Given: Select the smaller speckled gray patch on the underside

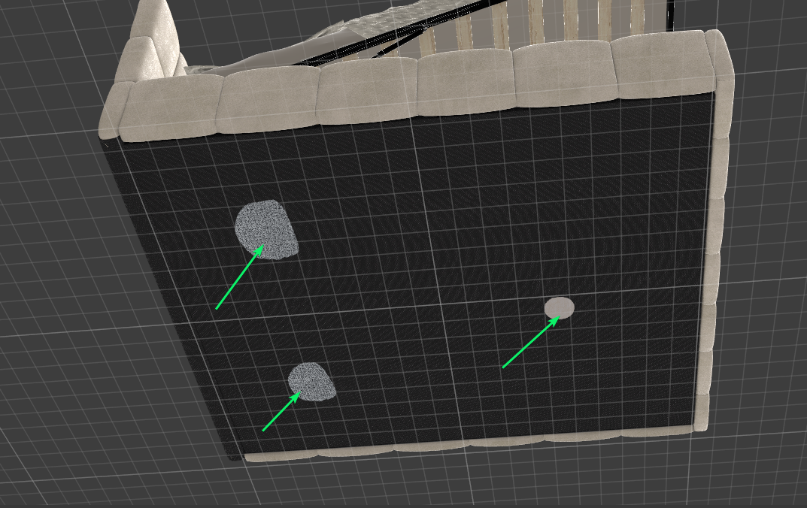Looking at the screenshot, I should [x=311, y=382].
